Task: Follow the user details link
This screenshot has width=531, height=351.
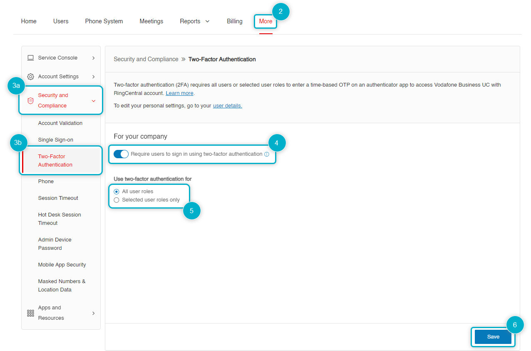Action: point(227,106)
